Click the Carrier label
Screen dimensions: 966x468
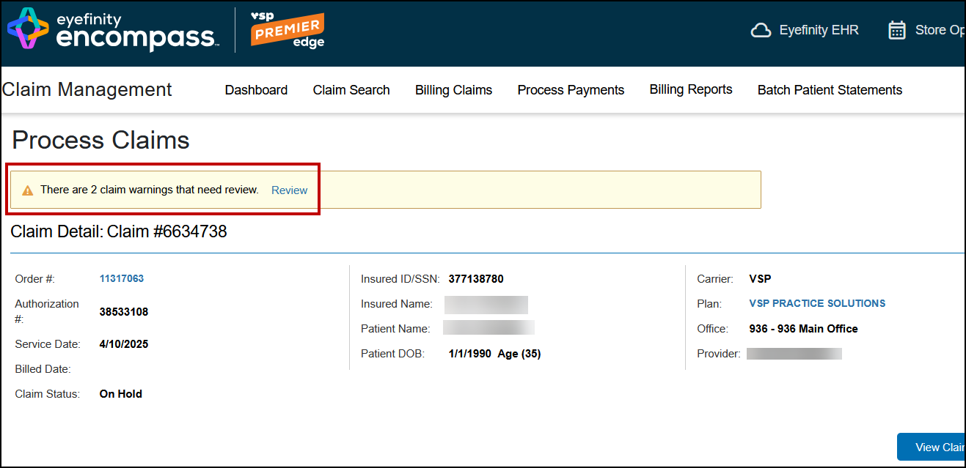(x=714, y=279)
